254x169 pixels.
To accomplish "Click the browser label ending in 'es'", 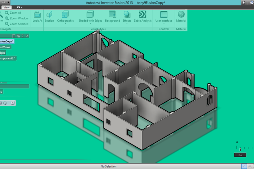I will click(x=1, y=92).
